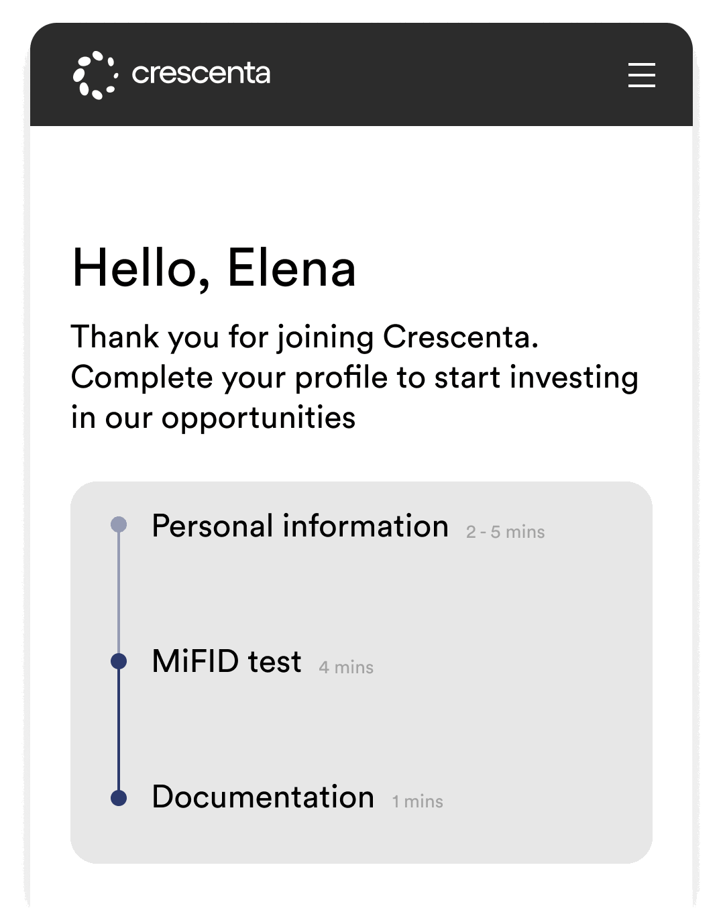Click the Crescenta dotted circle logo

pyautogui.click(x=95, y=75)
